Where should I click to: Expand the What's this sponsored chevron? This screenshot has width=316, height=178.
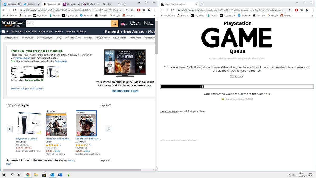click(12, 164)
